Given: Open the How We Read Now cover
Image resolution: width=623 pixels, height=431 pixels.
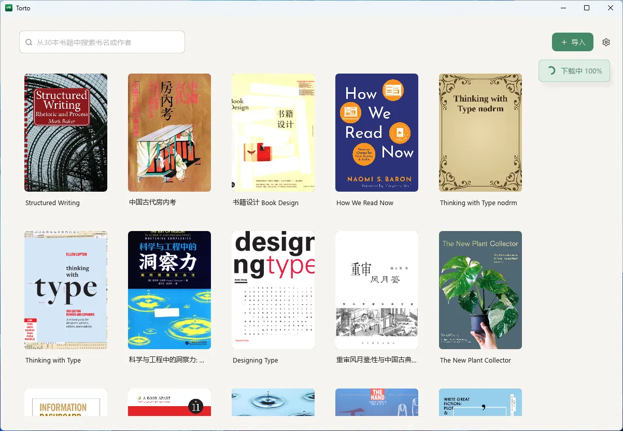Looking at the screenshot, I should (377, 133).
